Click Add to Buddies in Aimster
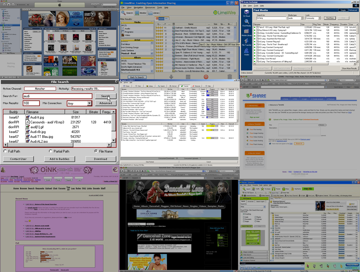 click(x=59, y=159)
